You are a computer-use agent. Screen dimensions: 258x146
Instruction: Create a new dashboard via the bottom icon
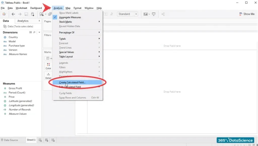click(46, 140)
